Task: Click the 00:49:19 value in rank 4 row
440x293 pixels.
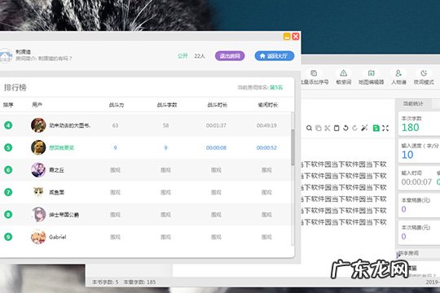Action: 266,125
